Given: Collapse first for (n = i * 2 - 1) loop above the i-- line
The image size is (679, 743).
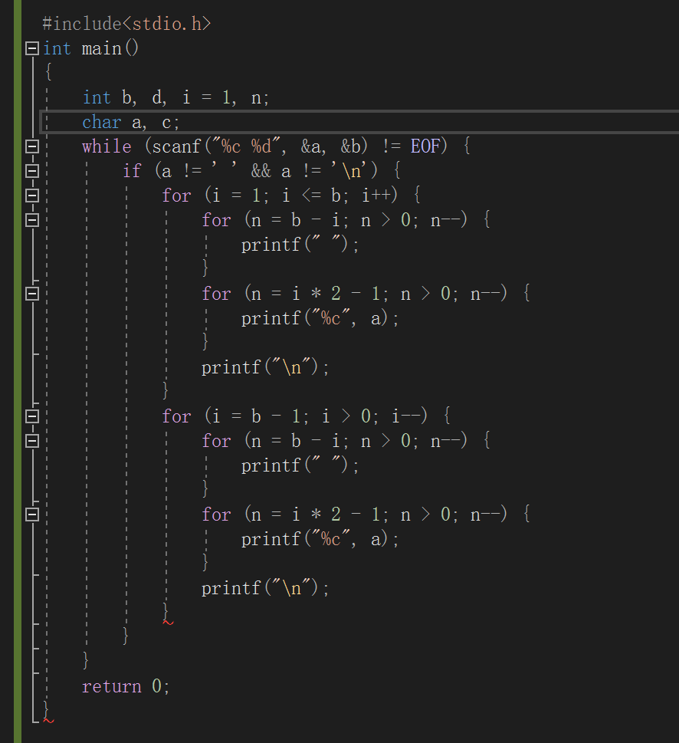Looking at the screenshot, I should 31,294.
